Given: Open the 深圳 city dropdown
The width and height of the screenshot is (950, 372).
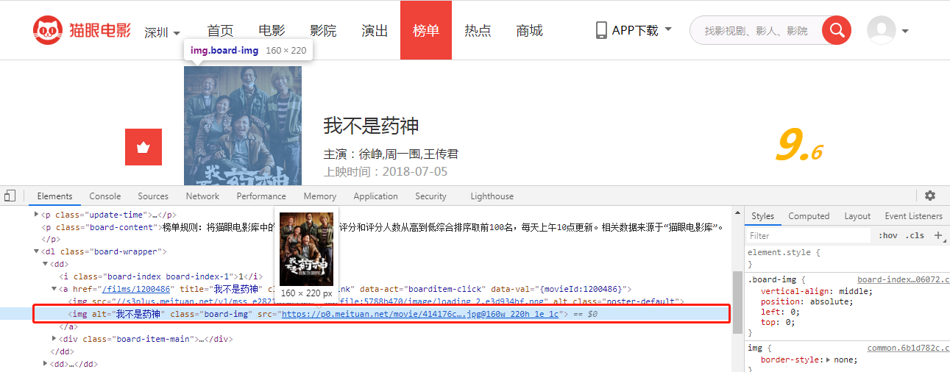Looking at the screenshot, I should coord(162,32).
